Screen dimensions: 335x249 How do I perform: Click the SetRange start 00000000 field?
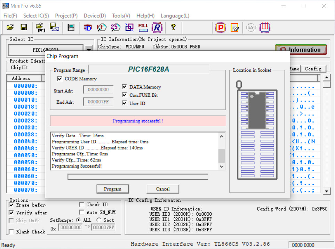point(71,227)
